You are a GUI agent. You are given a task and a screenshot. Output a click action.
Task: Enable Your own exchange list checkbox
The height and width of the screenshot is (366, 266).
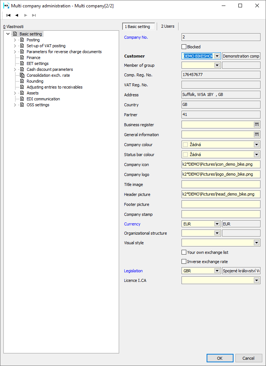pyautogui.click(x=184, y=252)
